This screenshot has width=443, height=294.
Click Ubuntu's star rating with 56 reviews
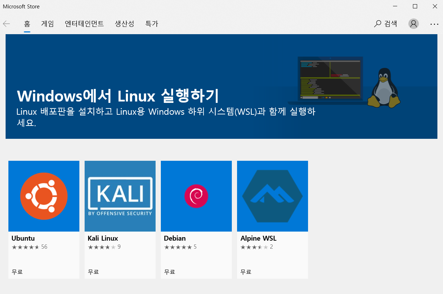[x=29, y=247]
